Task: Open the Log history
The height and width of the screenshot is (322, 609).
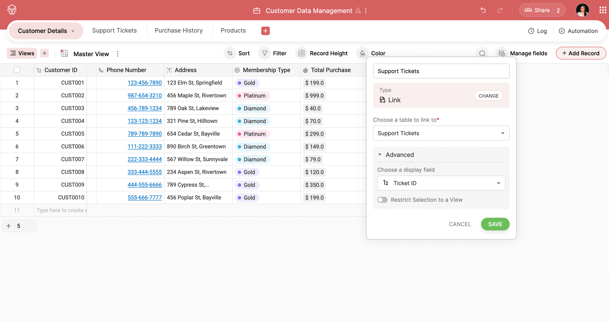Action: [537, 31]
